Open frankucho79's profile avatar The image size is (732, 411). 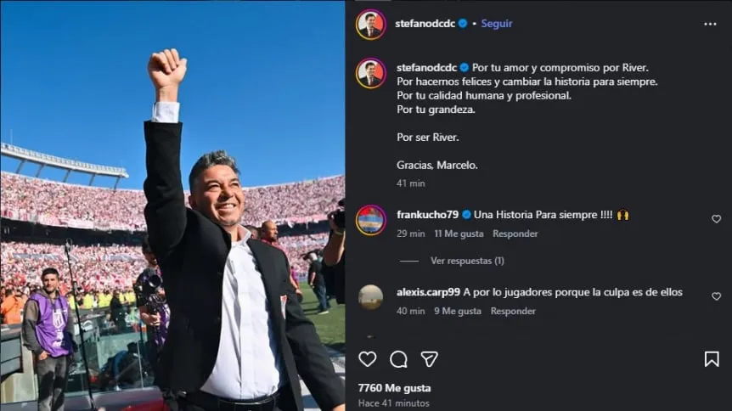370,220
